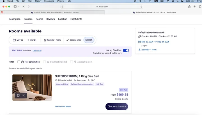The width and height of the screenshot is (202, 115).
Task: Click the person icon in sidebar summary
Action: (139, 50)
